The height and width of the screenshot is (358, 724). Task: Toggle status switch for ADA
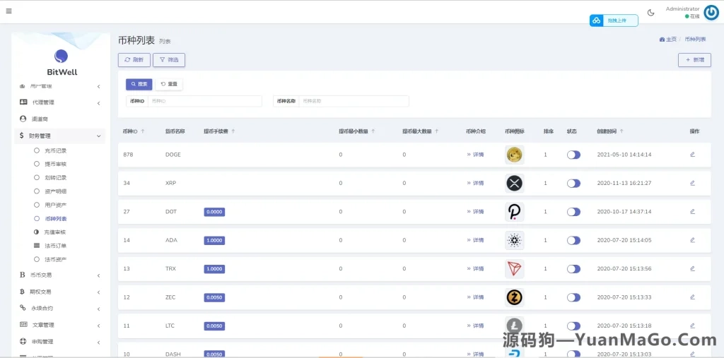573,240
